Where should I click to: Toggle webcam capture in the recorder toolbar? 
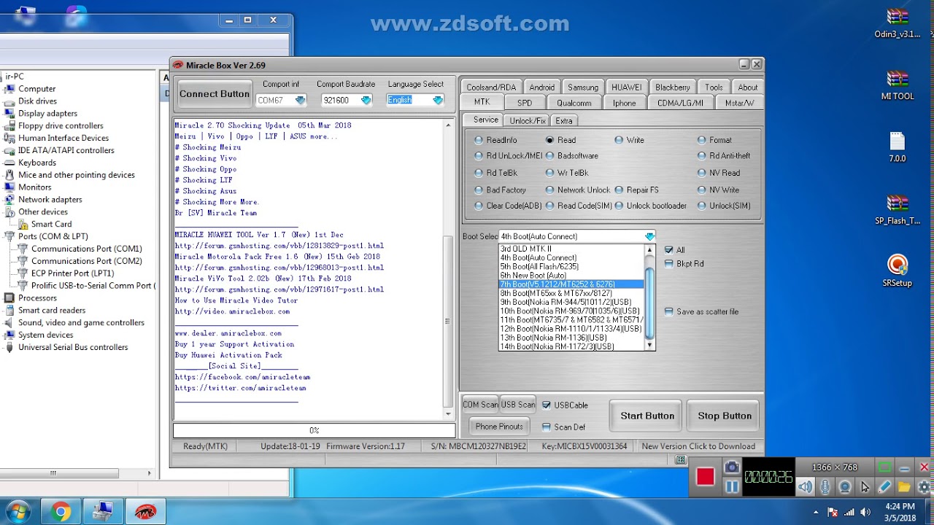pyautogui.click(x=845, y=486)
